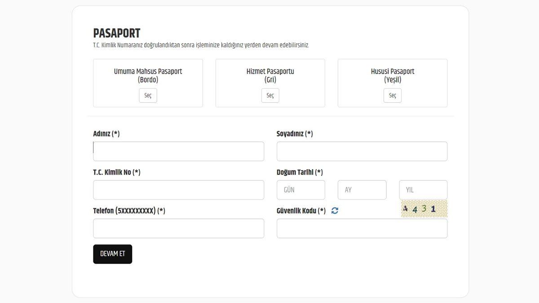Submit form with DEVAM ET button
539x303 pixels.
pyautogui.click(x=112, y=254)
